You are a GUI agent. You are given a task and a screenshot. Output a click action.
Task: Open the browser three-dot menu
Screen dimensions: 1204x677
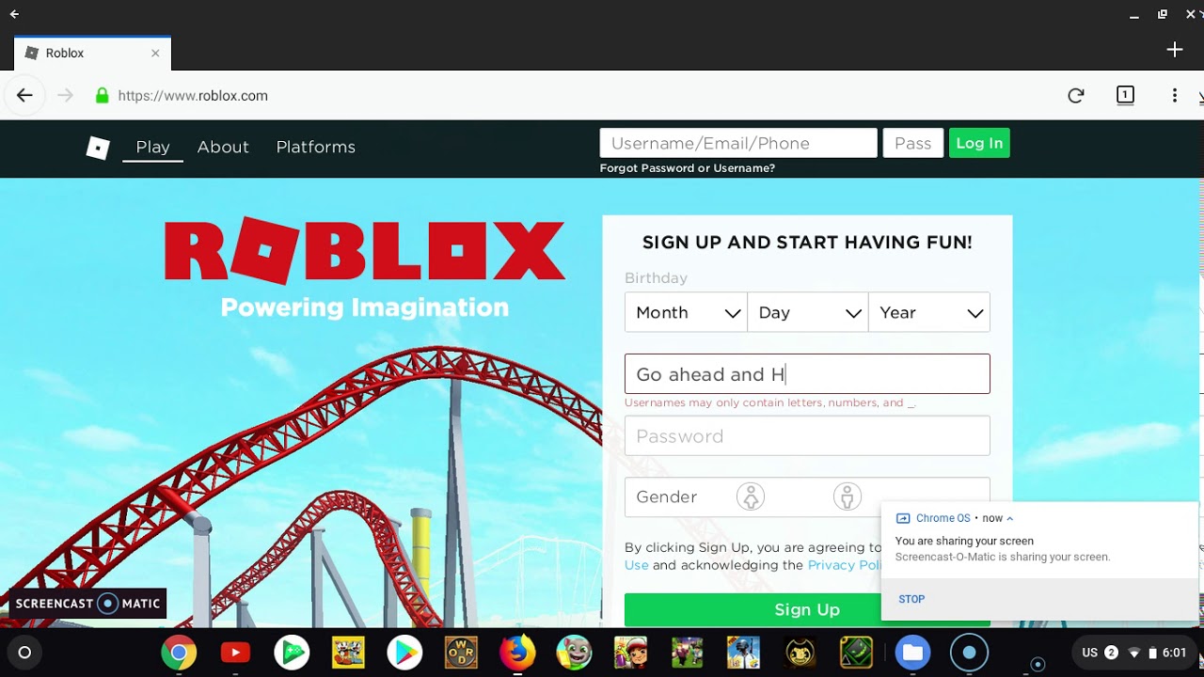[x=1174, y=95]
